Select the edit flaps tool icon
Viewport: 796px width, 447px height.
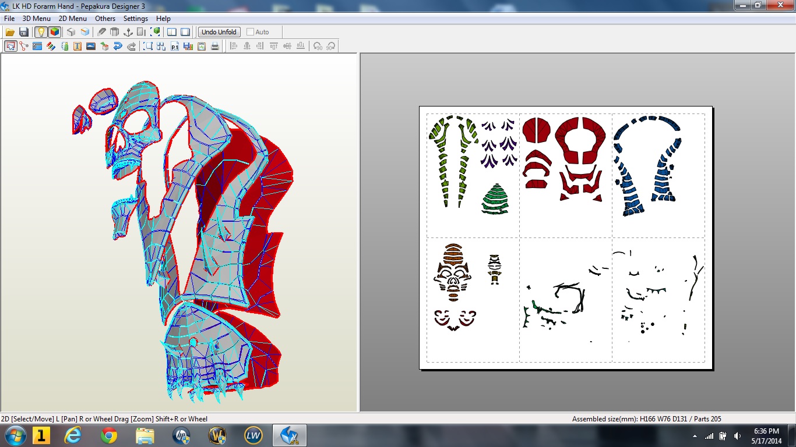(x=37, y=46)
